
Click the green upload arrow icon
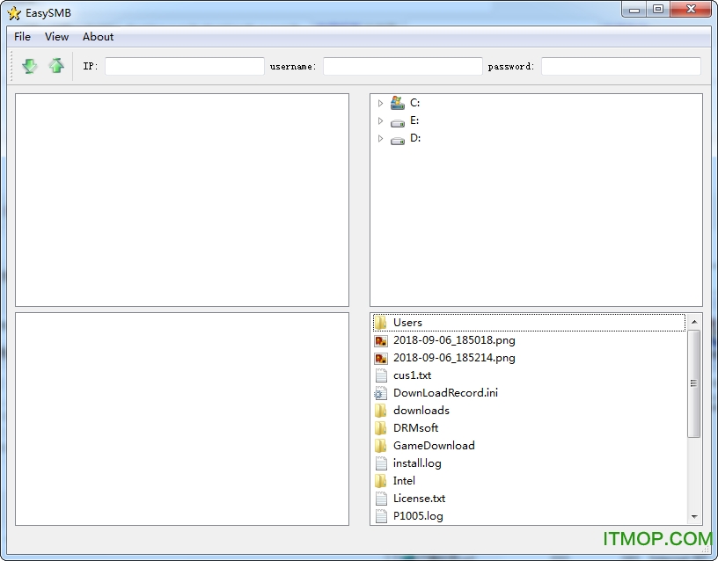pyautogui.click(x=56, y=66)
